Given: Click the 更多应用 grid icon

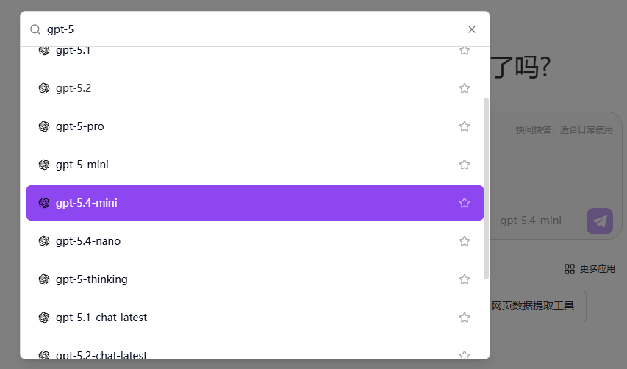Looking at the screenshot, I should 570,269.
